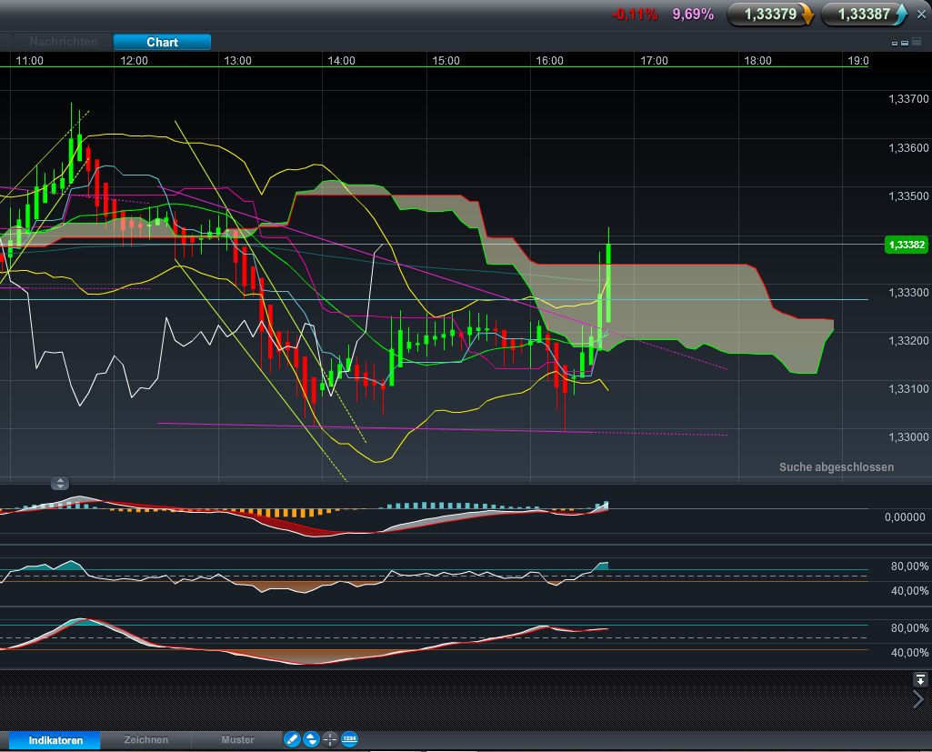Viewport: 932px width, 752px height.
Task: Click the scroll-to-bottom arrow icon
Action: tap(920, 679)
